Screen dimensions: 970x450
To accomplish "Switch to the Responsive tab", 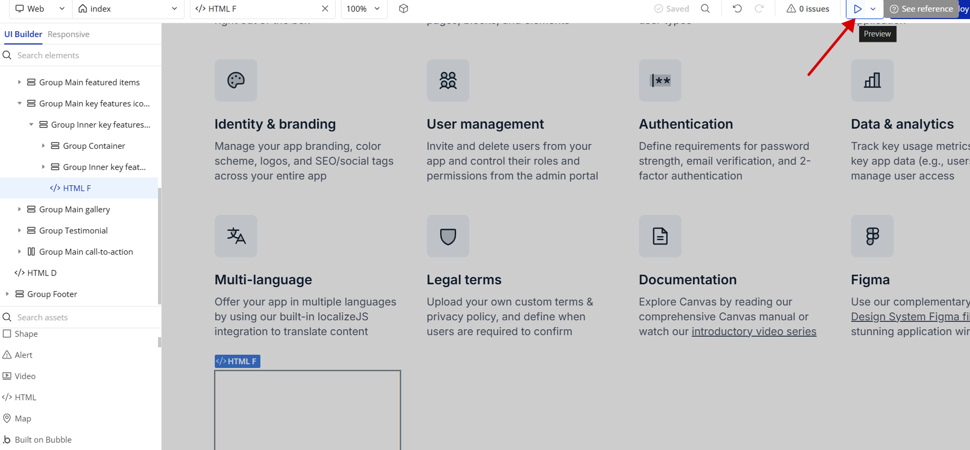I will pyautogui.click(x=68, y=34).
